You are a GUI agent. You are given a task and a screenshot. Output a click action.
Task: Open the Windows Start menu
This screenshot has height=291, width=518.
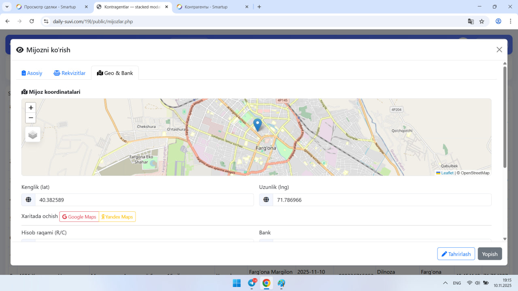tap(237, 283)
